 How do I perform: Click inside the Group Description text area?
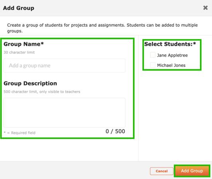click(x=65, y=112)
